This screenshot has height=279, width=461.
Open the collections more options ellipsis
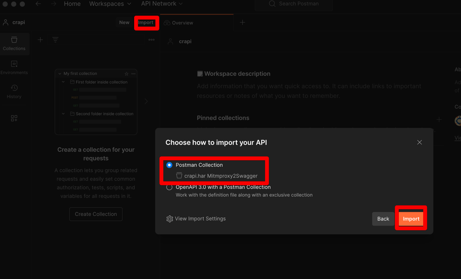tap(151, 40)
